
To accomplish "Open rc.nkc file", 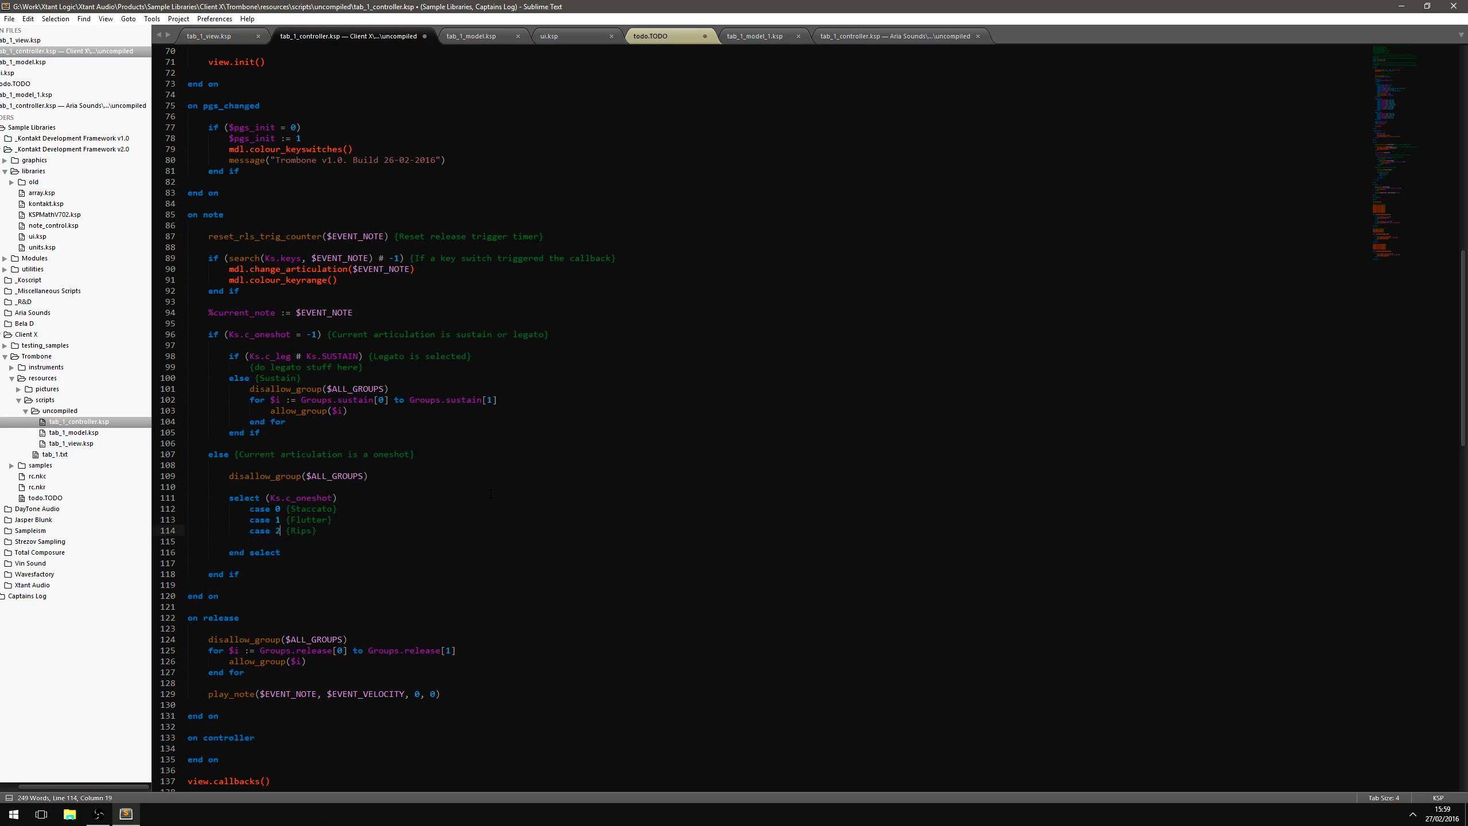I will (37, 477).
